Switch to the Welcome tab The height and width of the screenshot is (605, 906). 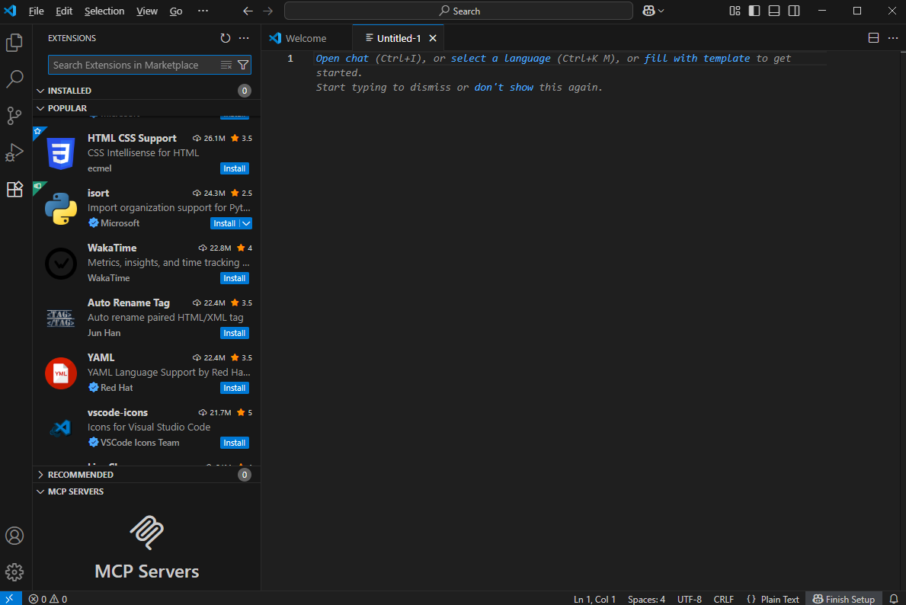coord(306,38)
